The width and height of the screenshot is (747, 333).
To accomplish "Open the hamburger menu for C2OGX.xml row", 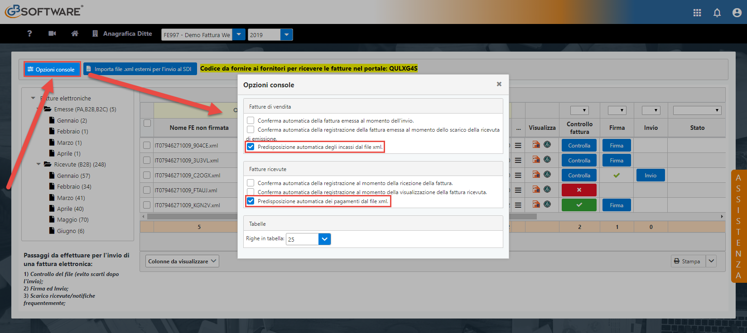I will click(x=518, y=176).
